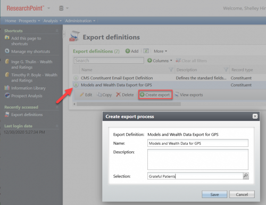Filter the Name column
This screenshot has height=205, width=266.
click(x=171, y=70)
